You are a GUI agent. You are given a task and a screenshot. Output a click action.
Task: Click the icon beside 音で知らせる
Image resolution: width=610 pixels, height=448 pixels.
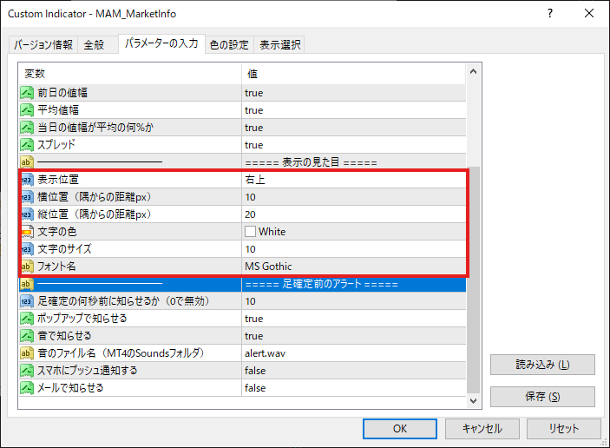tap(27, 335)
